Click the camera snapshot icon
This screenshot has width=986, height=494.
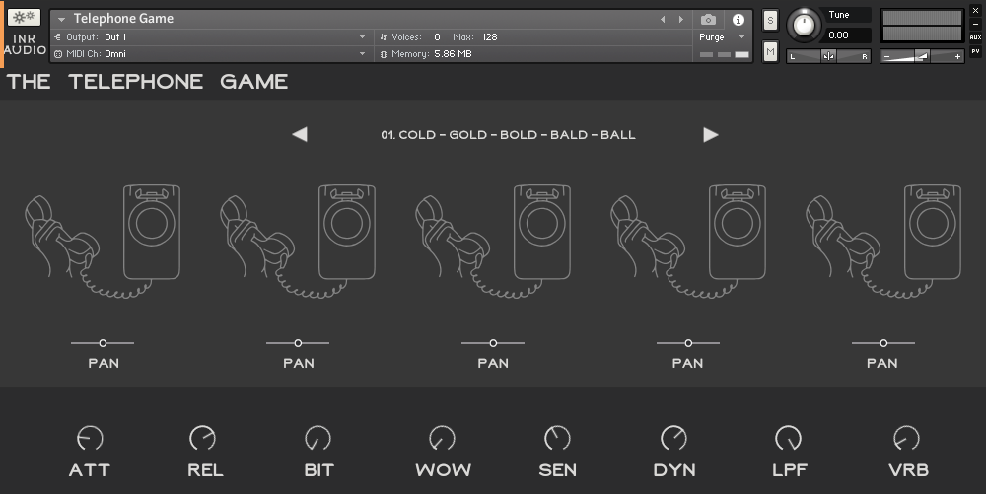click(x=708, y=19)
